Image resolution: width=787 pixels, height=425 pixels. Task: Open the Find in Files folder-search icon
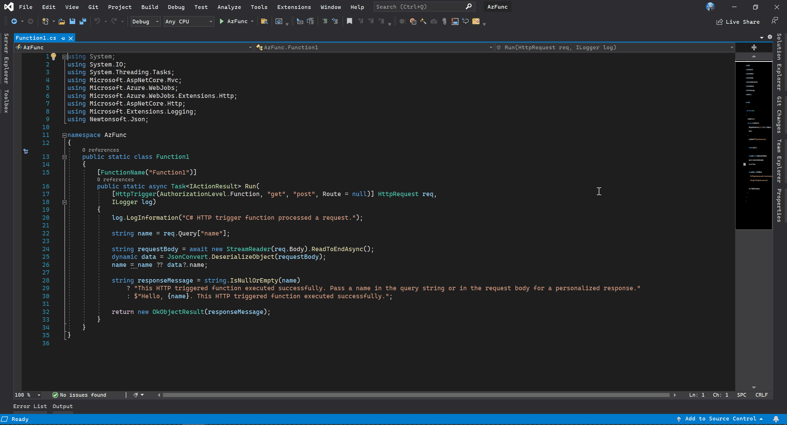[264, 21]
